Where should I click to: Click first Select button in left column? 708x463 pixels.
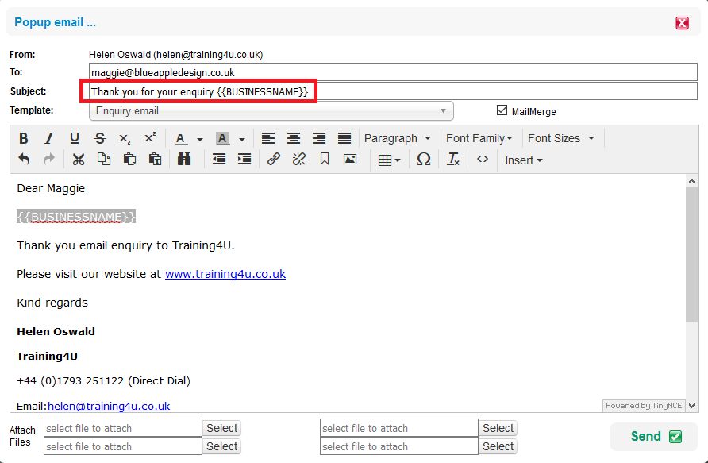point(221,428)
